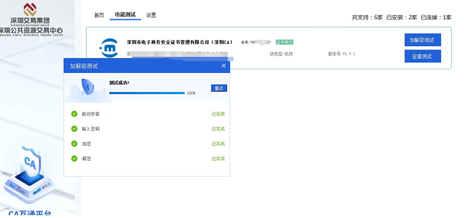Click the green check icon beside 解密
Image resolution: width=464 pixels, height=218 pixels.
pyautogui.click(x=74, y=159)
